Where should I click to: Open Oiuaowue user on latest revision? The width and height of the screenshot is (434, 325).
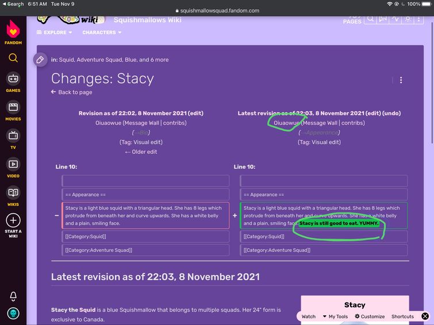click(x=286, y=123)
